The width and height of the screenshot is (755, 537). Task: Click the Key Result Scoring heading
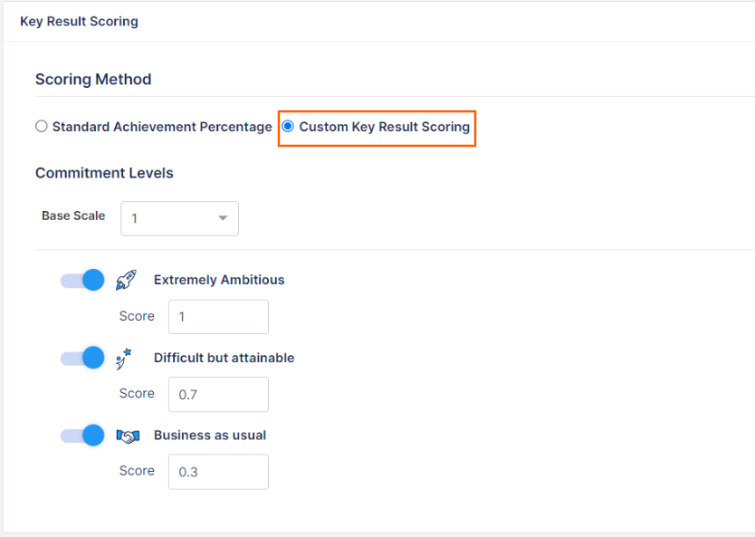(79, 21)
